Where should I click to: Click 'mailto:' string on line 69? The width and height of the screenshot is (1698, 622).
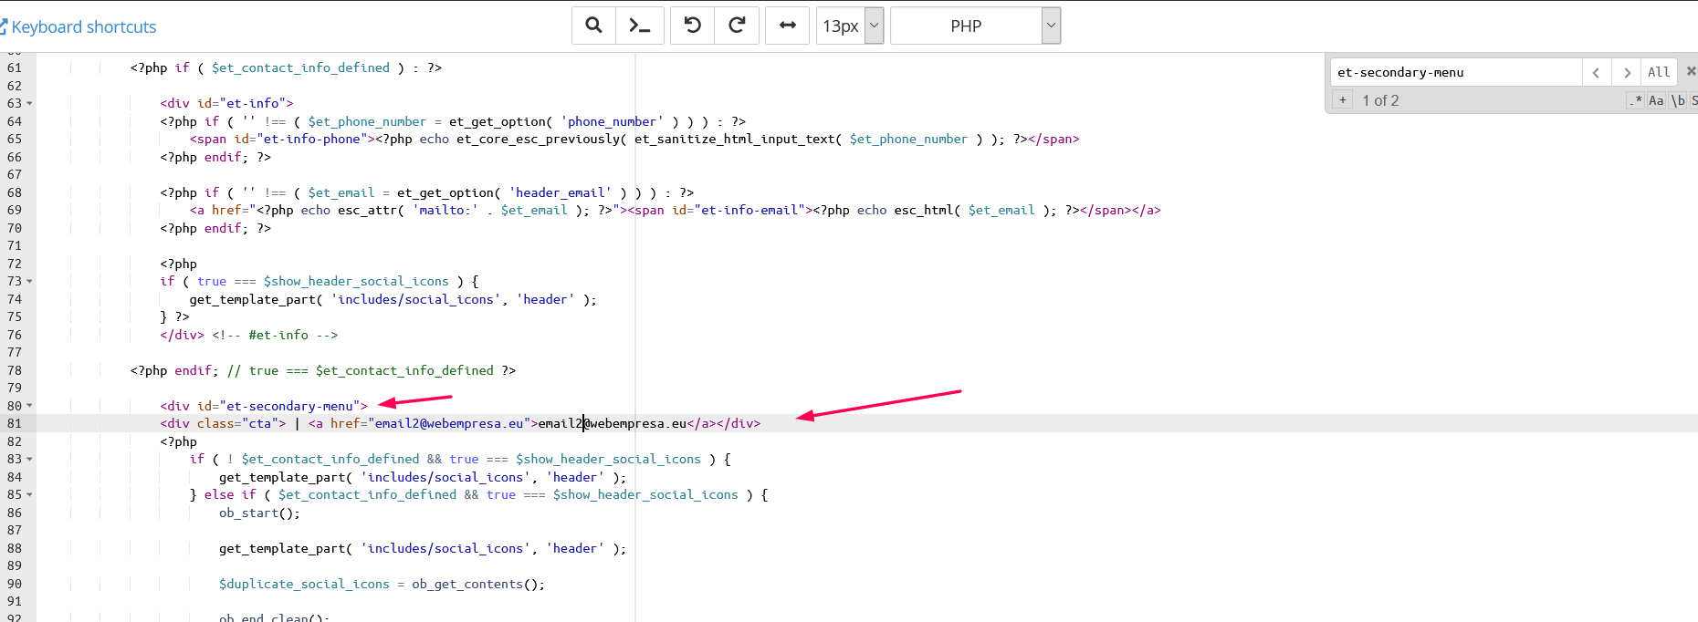(445, 210)
